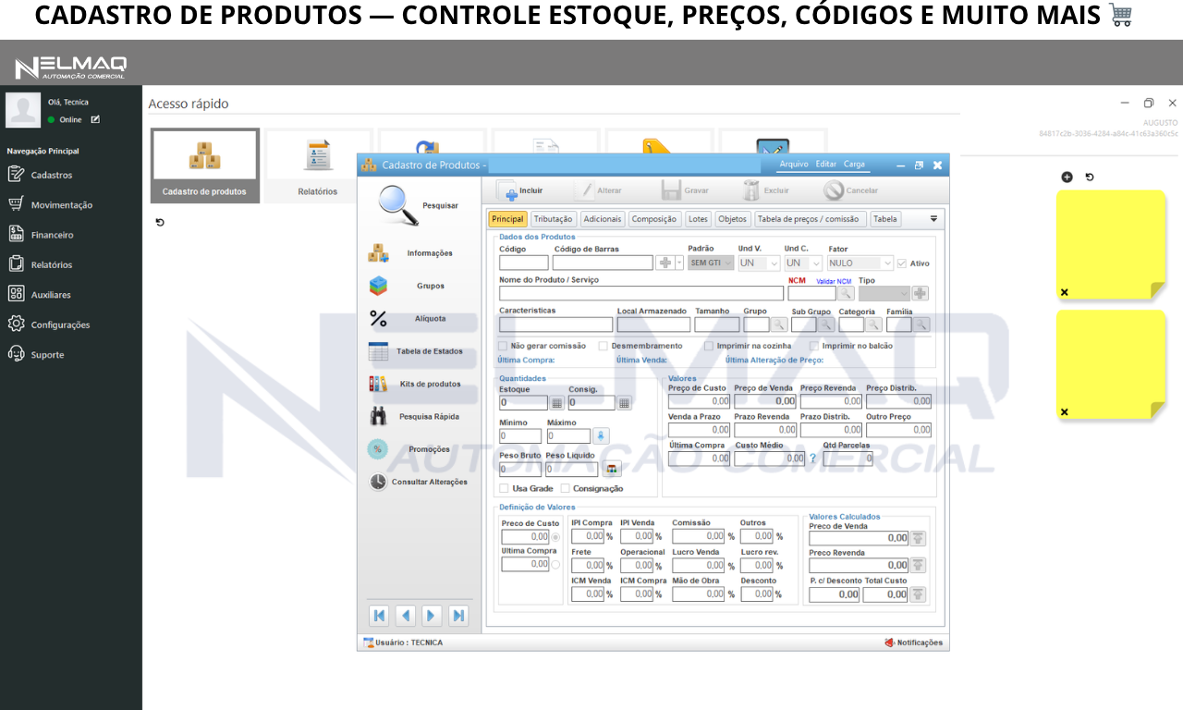Enable Consignação checkbox
This screenshot has height=710, width=1183.
(565, 488)
